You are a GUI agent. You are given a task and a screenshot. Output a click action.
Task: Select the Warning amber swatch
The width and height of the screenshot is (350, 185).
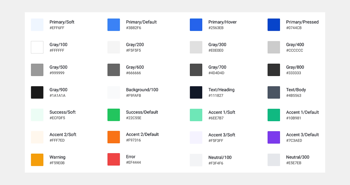37,160
